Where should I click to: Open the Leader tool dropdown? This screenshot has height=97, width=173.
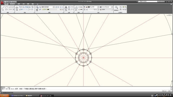(x=73, y=9)
